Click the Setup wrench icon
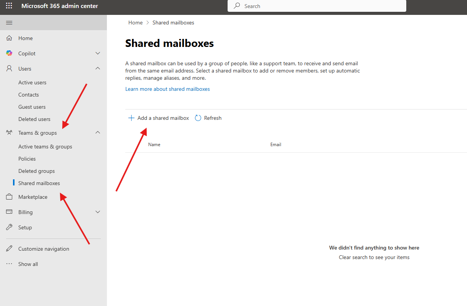467x306 pixels. tap(9, 227)
